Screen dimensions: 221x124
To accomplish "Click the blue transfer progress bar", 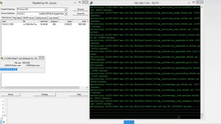I will [9, 69].
